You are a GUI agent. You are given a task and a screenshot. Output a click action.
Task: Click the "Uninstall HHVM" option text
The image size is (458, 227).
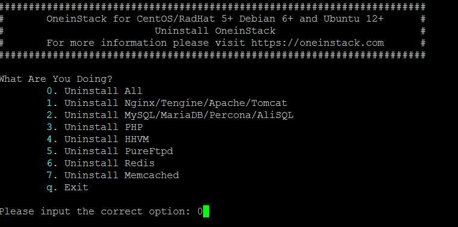coord(107,139)
